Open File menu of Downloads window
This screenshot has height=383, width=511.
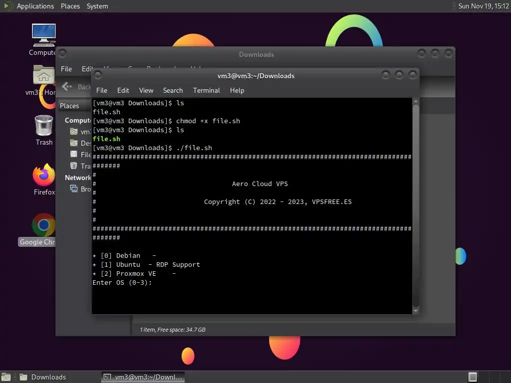coord(66,69)
